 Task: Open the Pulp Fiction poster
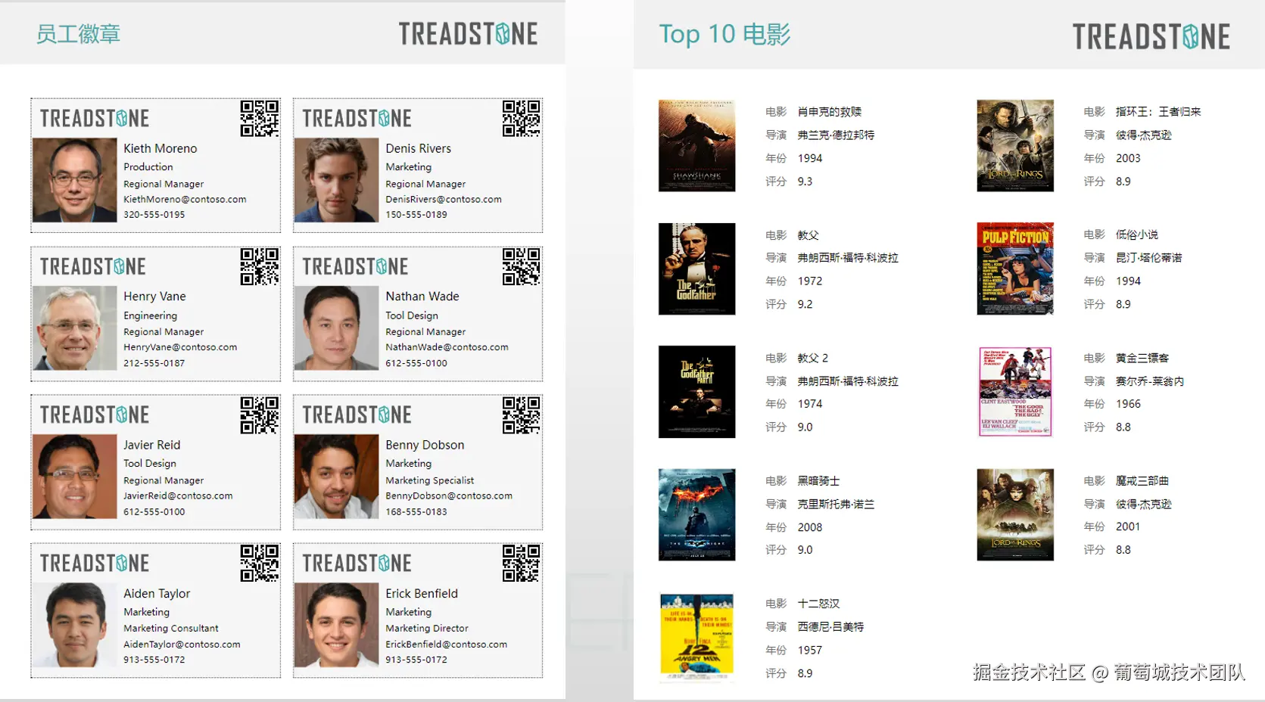[1015, 269]
